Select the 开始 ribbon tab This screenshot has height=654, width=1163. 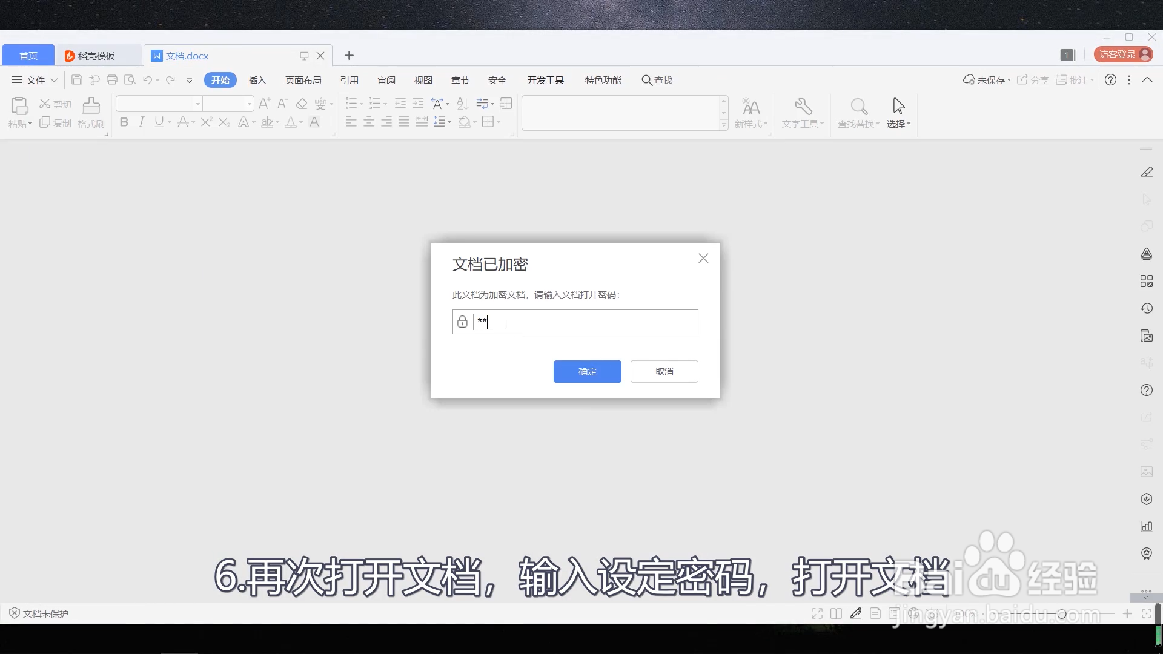tap(220, 80)
